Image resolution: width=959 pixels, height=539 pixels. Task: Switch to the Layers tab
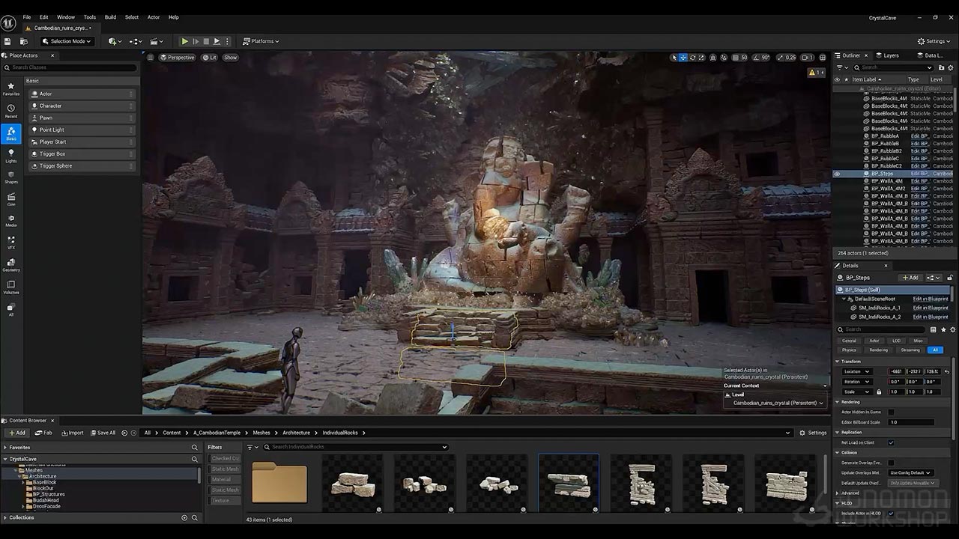pos(891,55)
